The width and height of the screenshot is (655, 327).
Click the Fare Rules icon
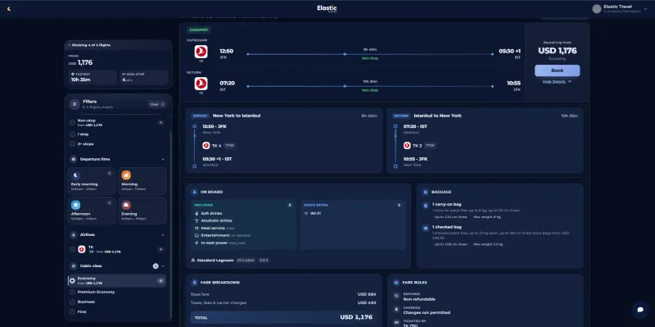[396, 283]
